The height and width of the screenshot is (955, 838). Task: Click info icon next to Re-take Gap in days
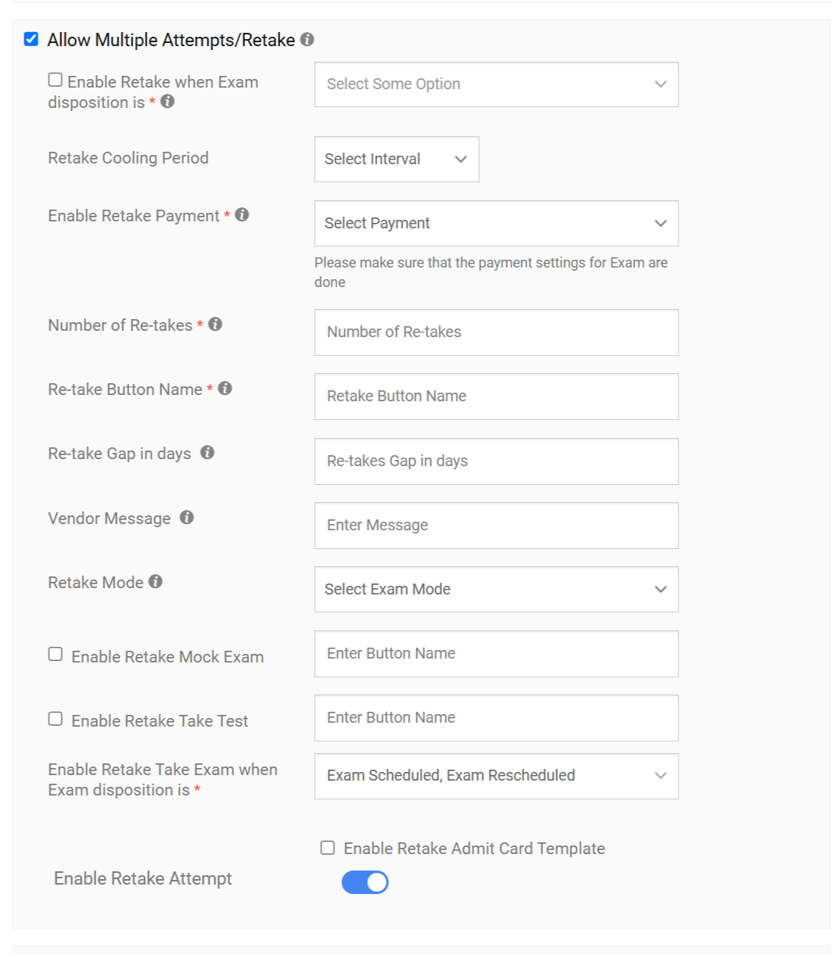(207, 452)
